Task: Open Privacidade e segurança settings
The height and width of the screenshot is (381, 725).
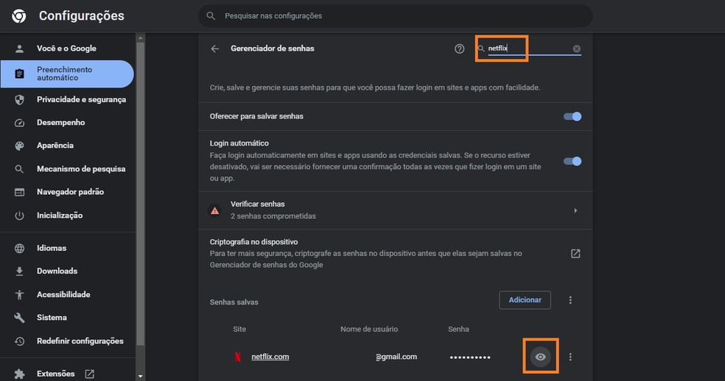Action: (x=81, y=99)
